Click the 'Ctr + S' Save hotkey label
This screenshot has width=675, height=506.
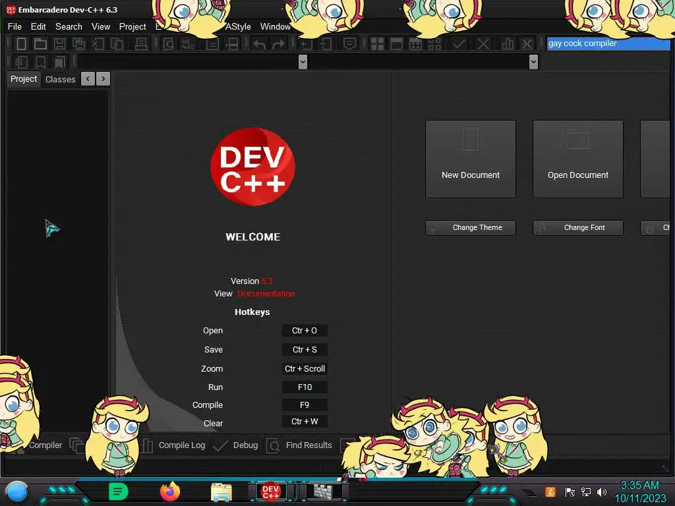pyautogui.click(x=305, y=349)
